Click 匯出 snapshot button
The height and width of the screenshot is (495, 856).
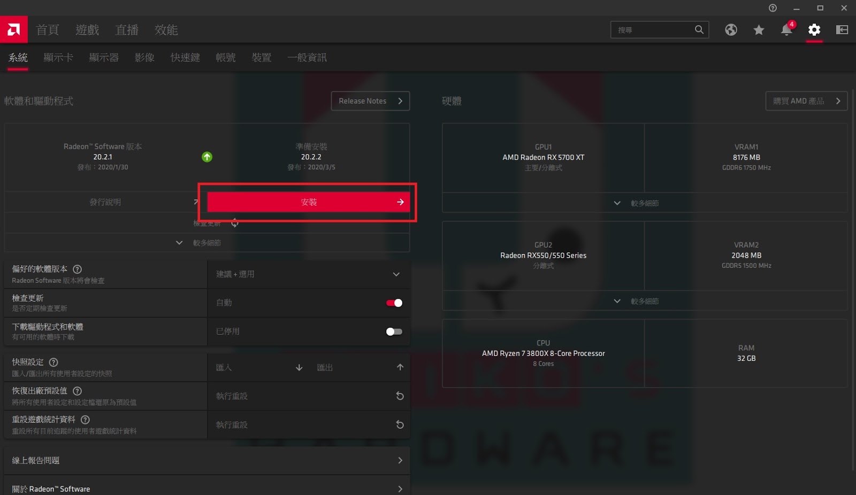[360, 368]
